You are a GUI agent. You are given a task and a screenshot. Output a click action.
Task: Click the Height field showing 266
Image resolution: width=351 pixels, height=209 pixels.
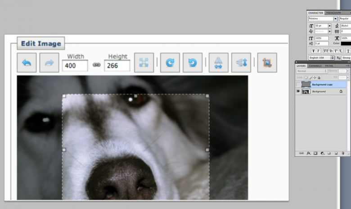click(117, 66)
